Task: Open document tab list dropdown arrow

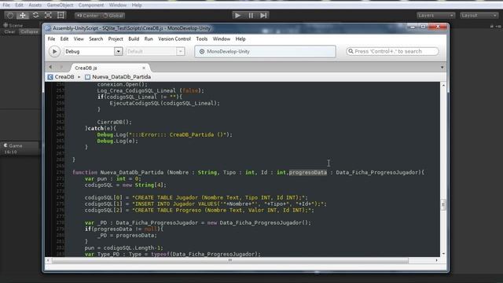Action: 442,68
